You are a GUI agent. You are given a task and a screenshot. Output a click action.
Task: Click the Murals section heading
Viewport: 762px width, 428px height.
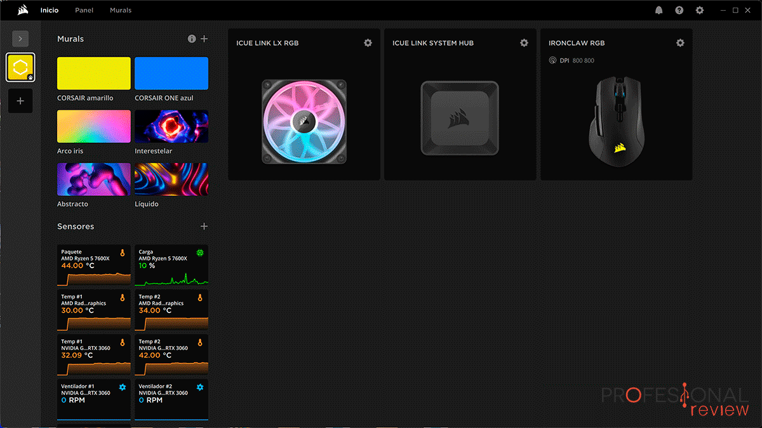70,39
